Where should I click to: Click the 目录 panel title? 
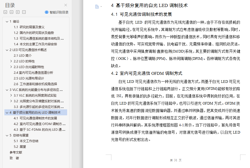pos(10,5)
